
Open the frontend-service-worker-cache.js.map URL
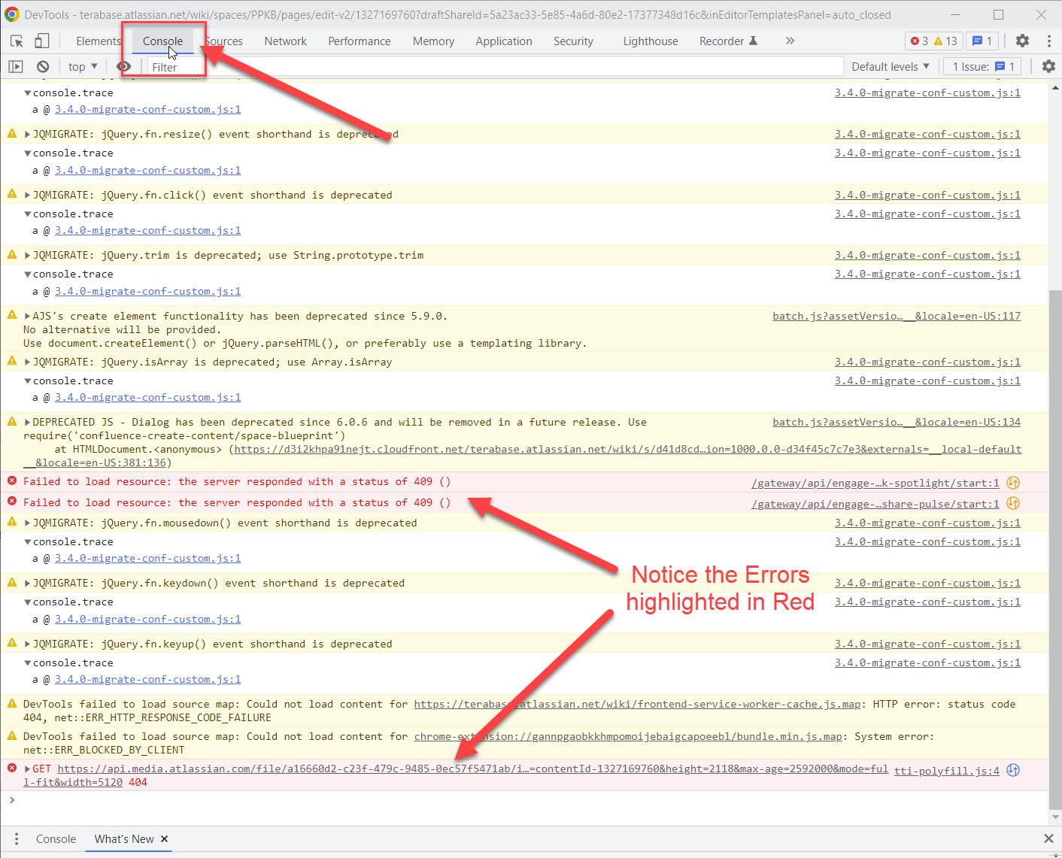(637, 704)
